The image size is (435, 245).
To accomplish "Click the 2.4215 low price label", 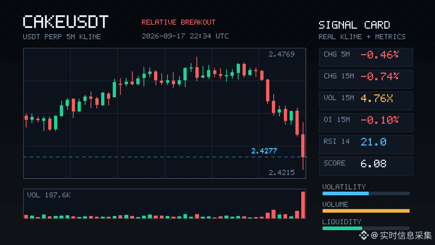I will point(282,173).
